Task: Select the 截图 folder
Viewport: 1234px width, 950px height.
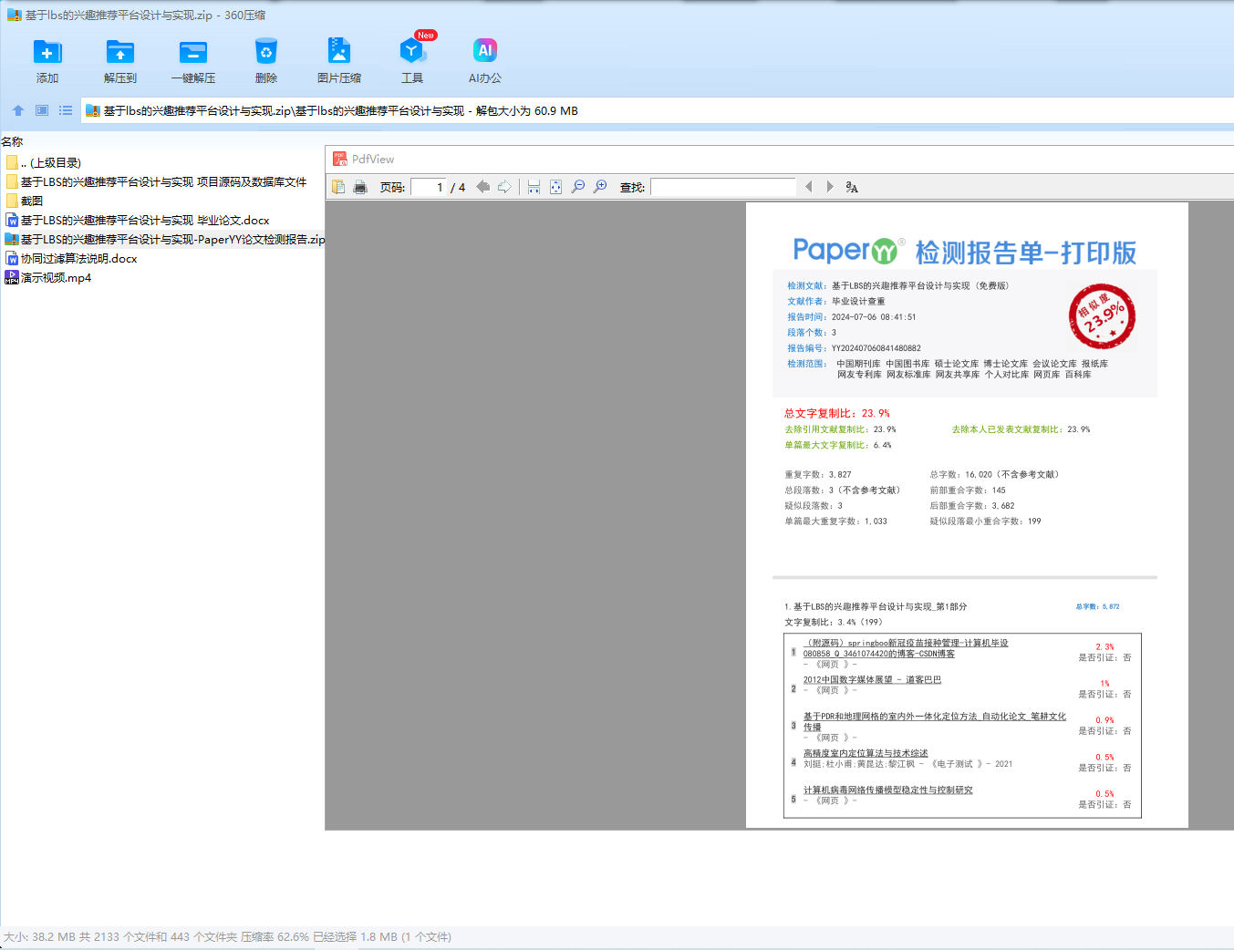Action: (x=25, y=201)
